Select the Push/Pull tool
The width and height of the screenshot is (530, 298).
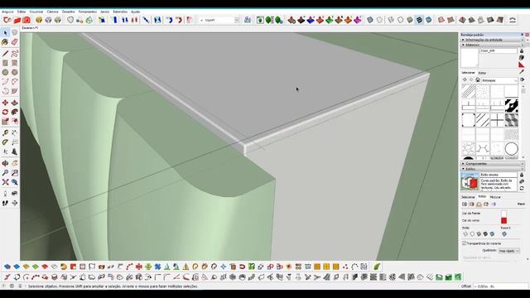pyautogui.click(x=15, y=103)
